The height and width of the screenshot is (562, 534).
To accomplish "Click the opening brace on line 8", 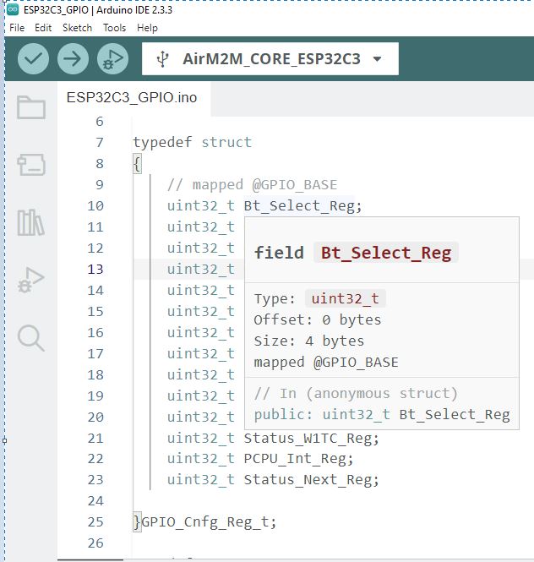I will tap(137, 164).
